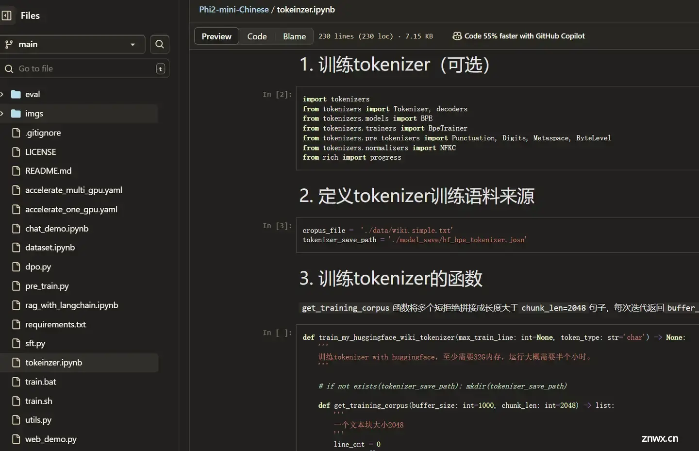Switch to the Code tab
This screenshot has width=699, height=451.
pos(257,36)
